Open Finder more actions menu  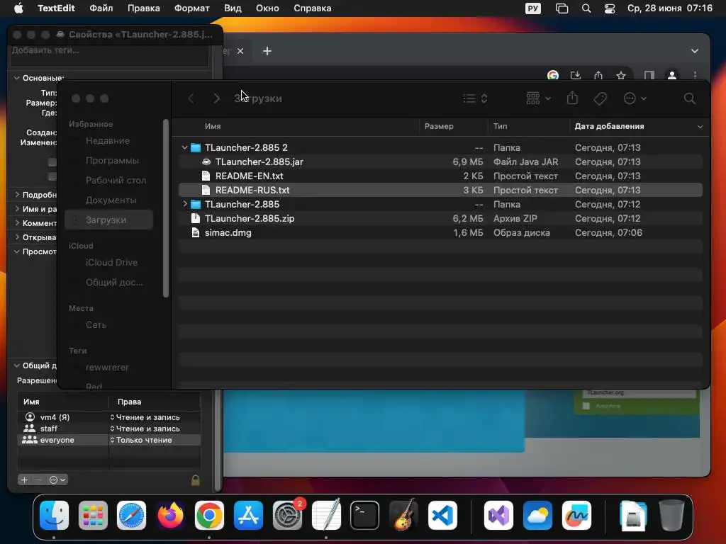click(x=635, y=98)
